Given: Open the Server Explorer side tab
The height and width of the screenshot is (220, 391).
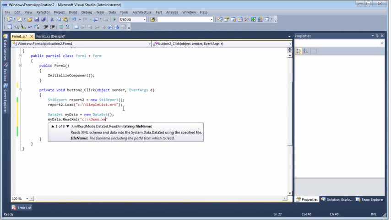Looking at the screenshot, I should pos(5,98).
